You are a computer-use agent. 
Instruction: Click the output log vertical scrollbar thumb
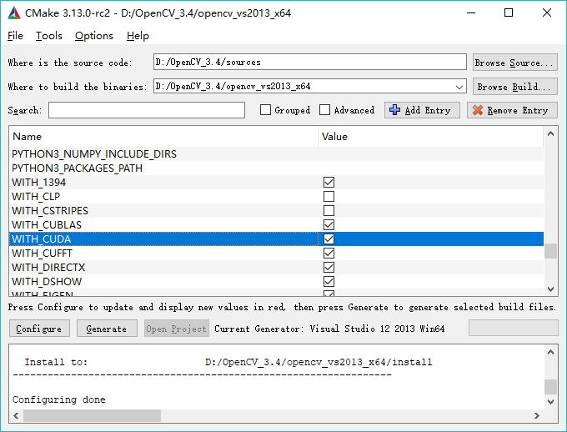(x=550, y=387)
